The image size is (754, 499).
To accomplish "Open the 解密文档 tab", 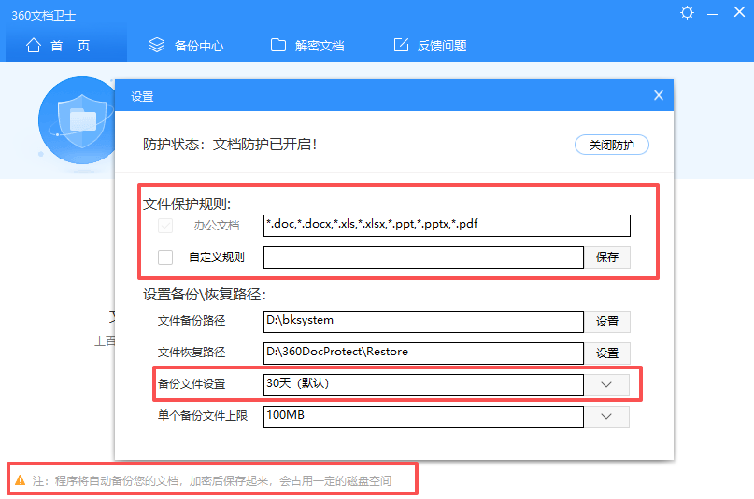I will pos(307,46).
